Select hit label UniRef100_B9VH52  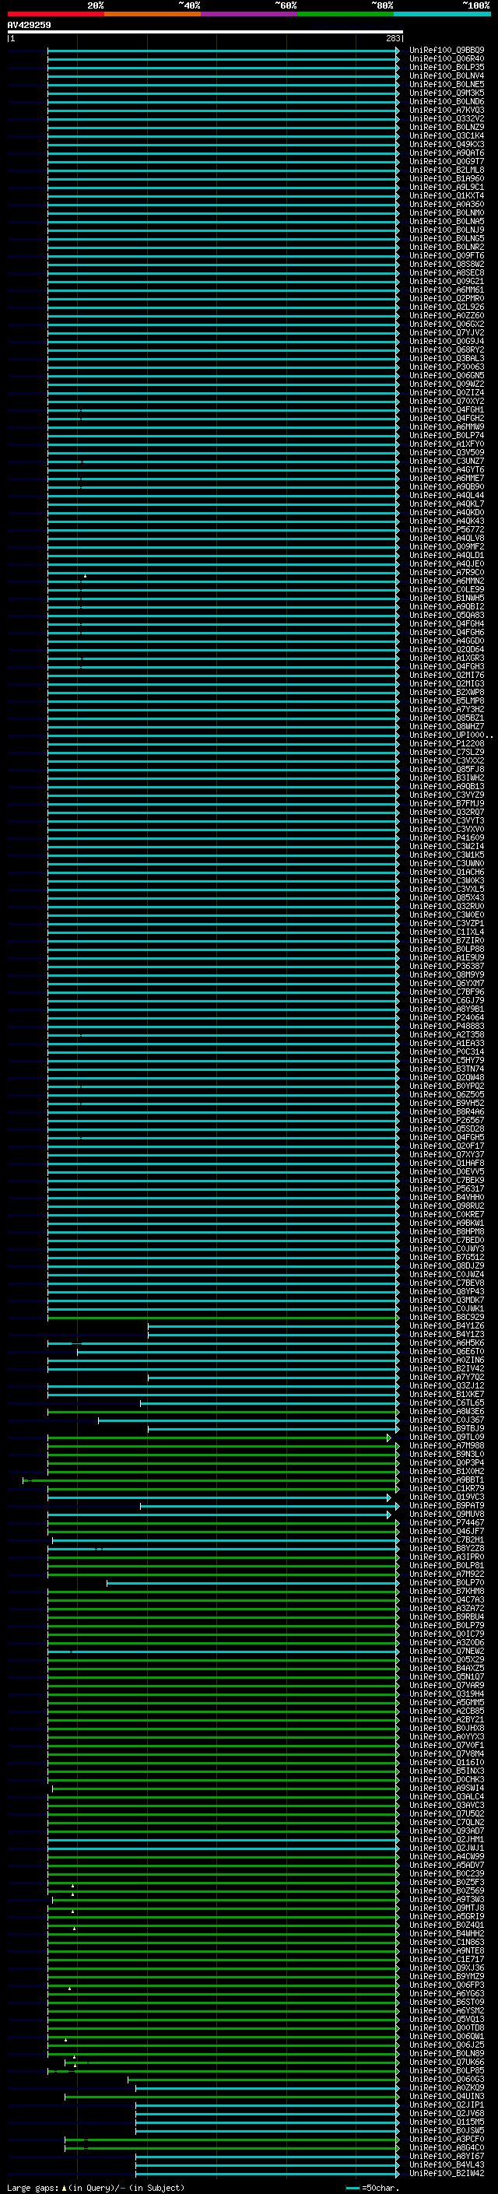pyautogui.click(x=446, y=1103)
